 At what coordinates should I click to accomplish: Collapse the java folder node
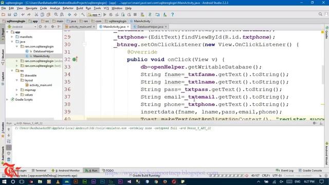click(12, 42)
